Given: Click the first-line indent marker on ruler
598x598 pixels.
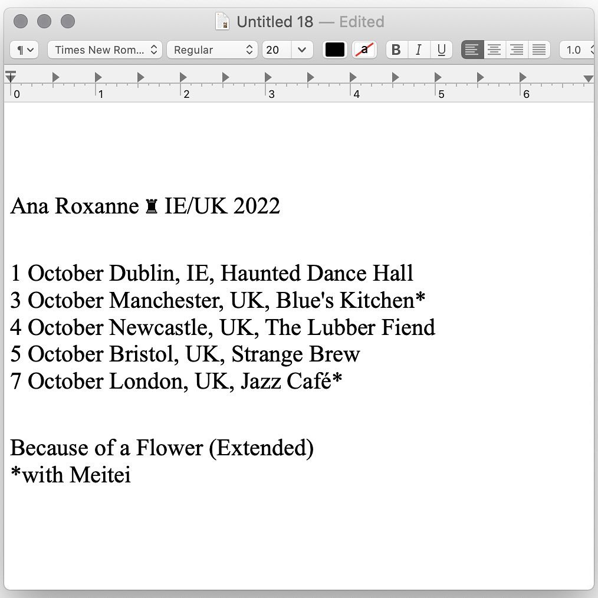Looking at the screenshot, I should 11,73.
